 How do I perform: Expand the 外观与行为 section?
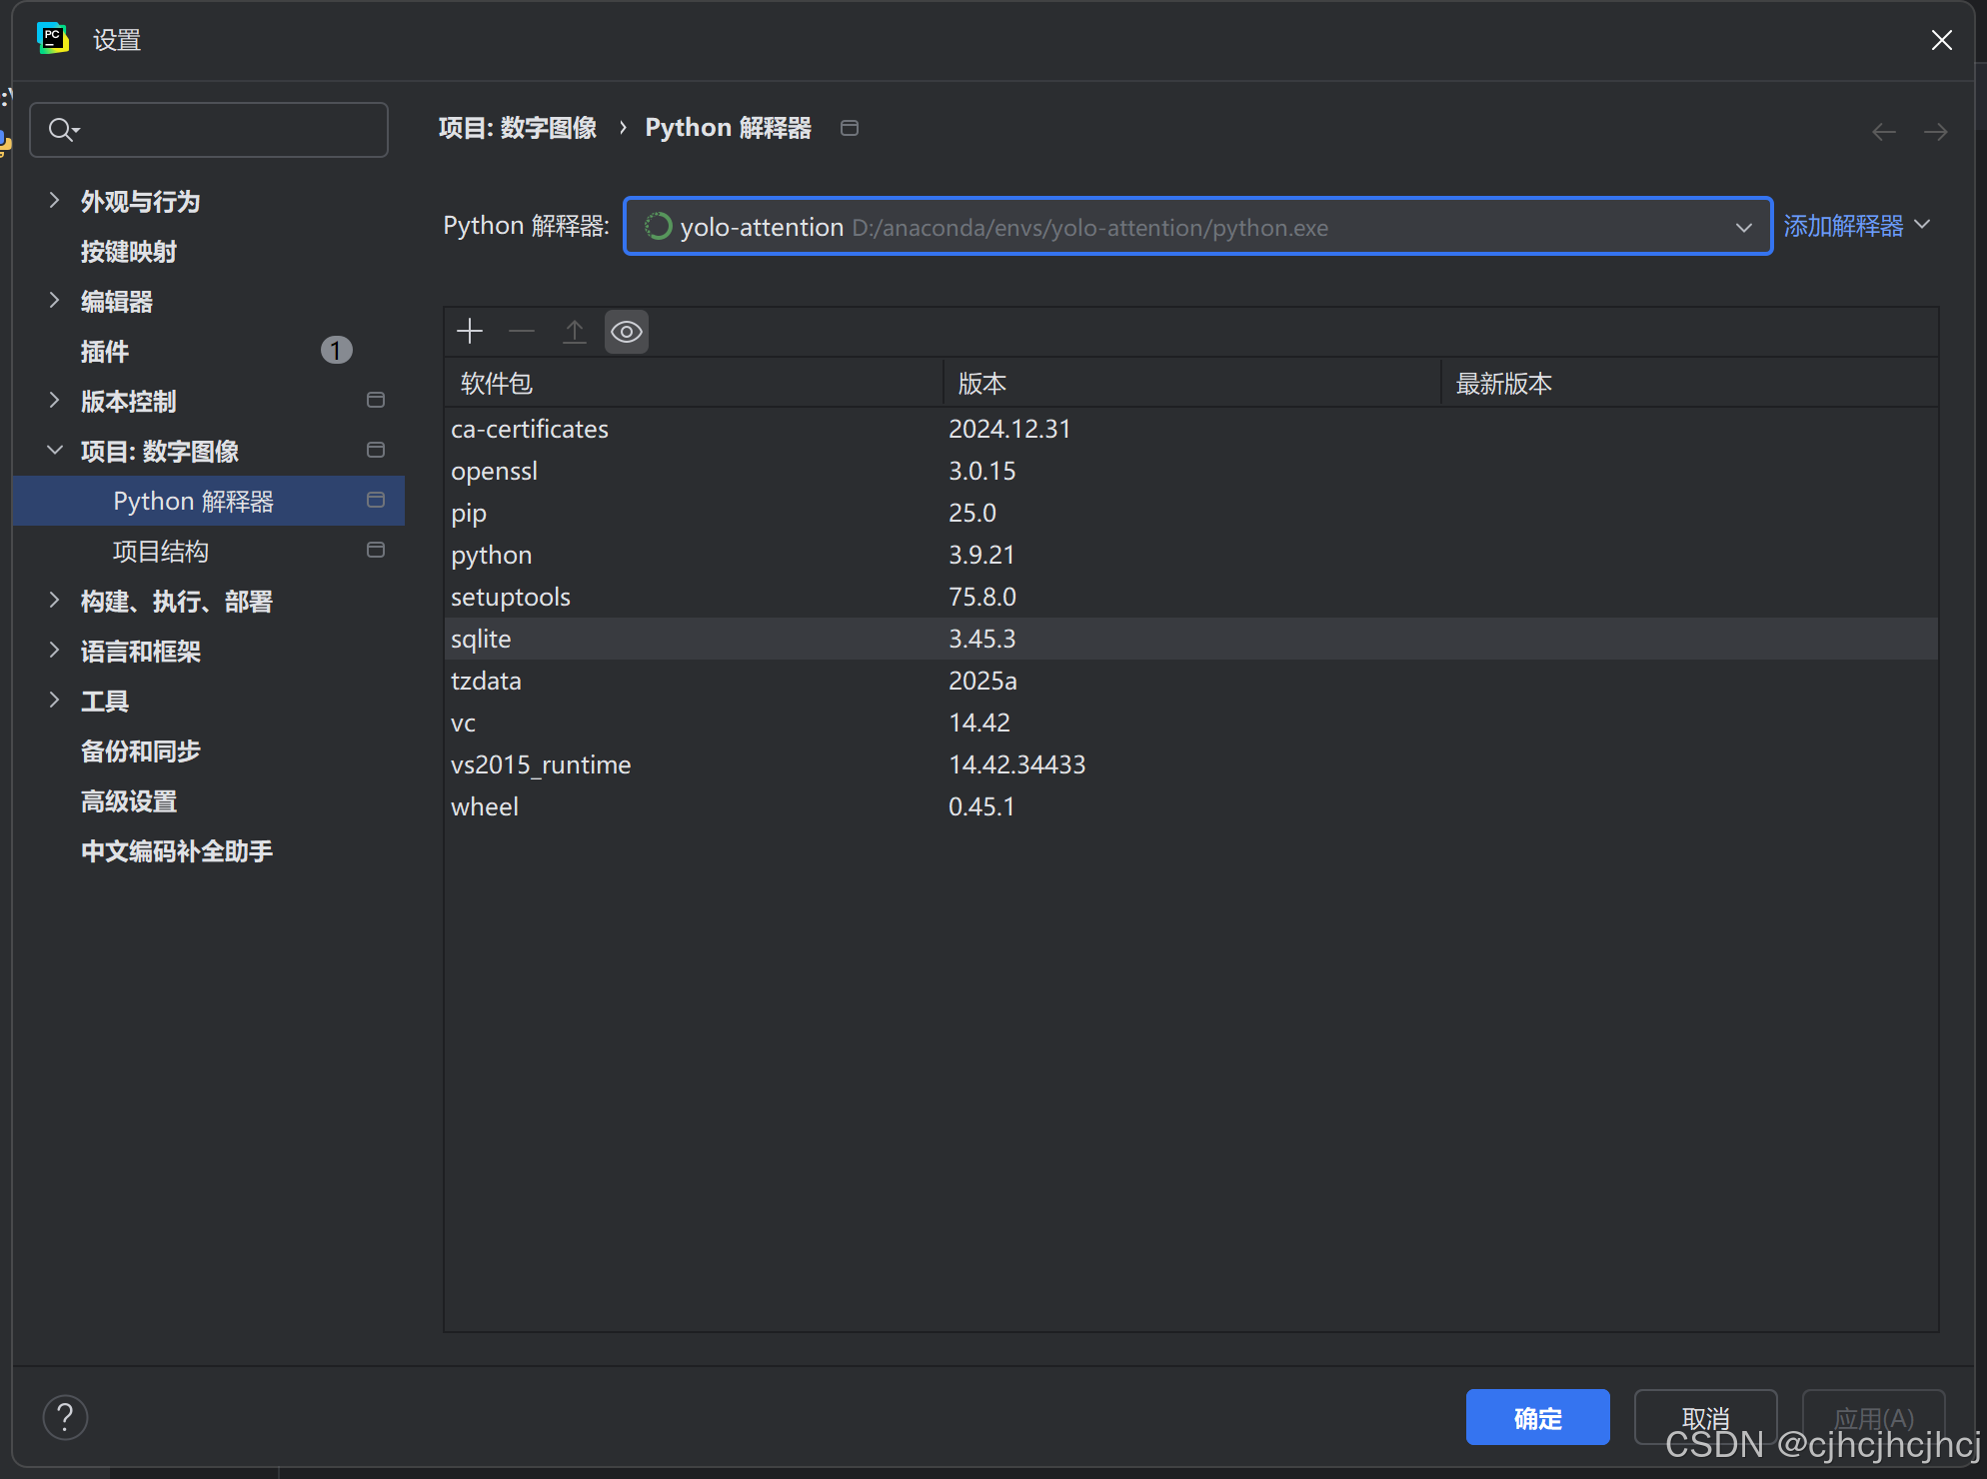55,201
